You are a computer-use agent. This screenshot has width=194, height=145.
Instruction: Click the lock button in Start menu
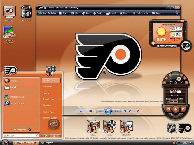click(x=54, y=136)
